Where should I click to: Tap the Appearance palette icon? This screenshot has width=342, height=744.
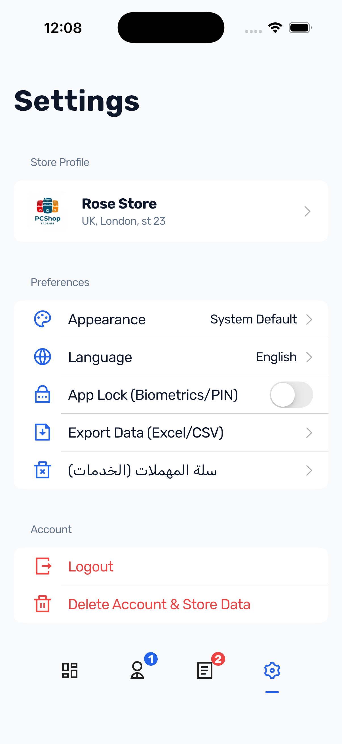click(x=43, y=319)
